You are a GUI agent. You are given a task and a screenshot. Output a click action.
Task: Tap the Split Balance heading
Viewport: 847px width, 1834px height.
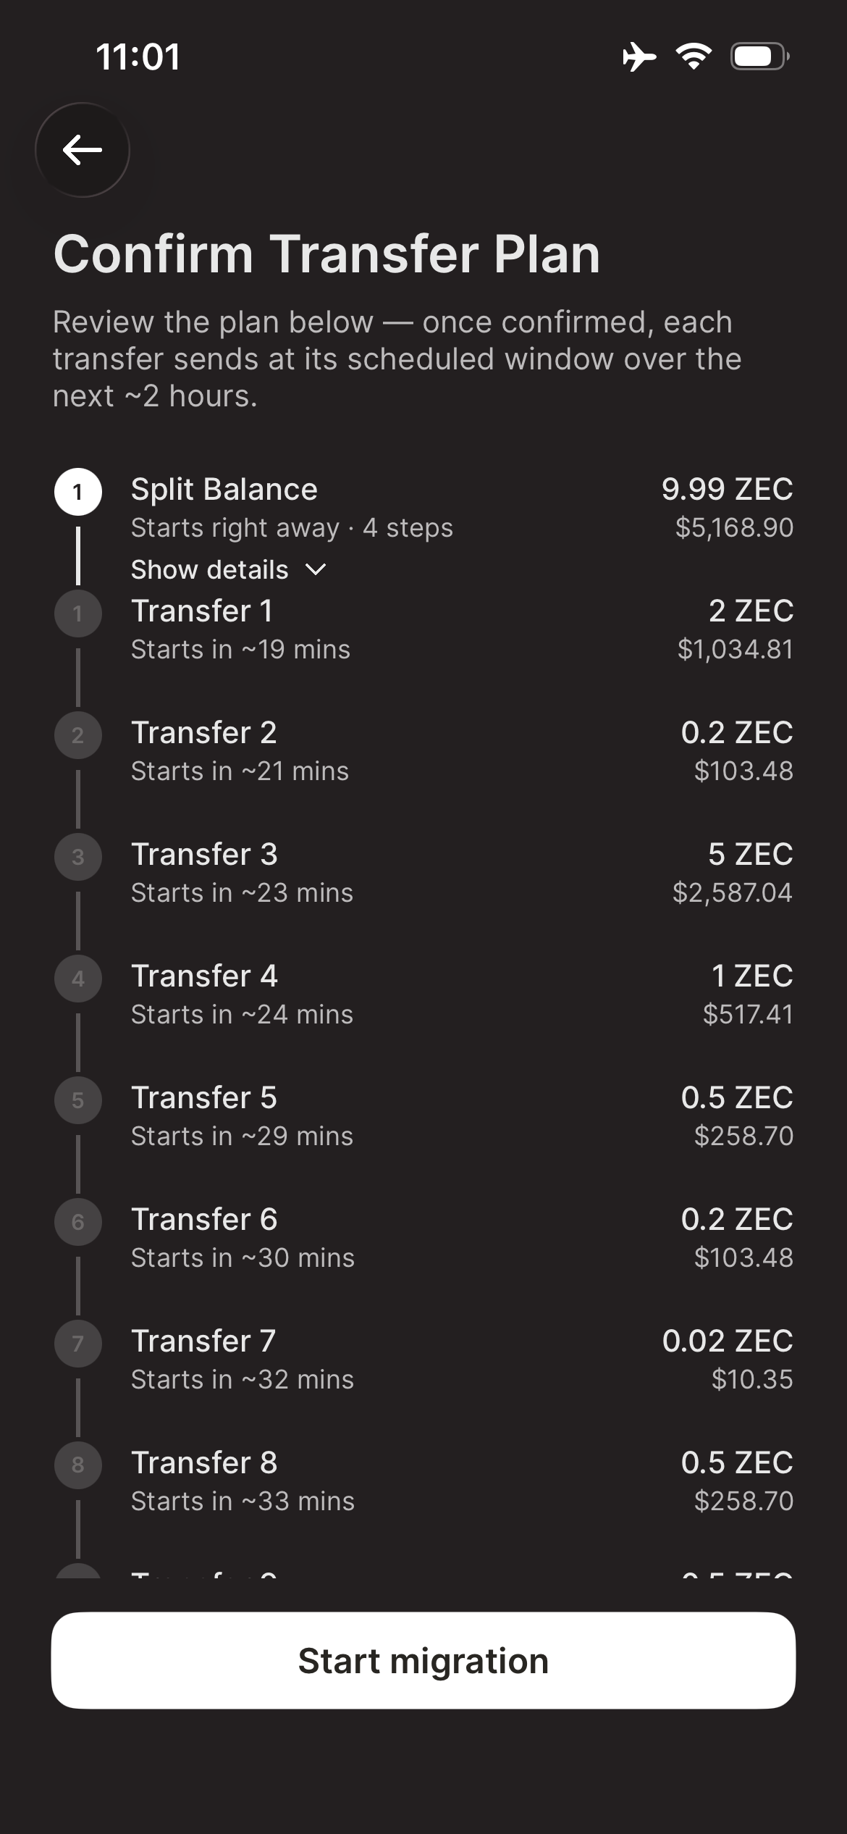224,489
